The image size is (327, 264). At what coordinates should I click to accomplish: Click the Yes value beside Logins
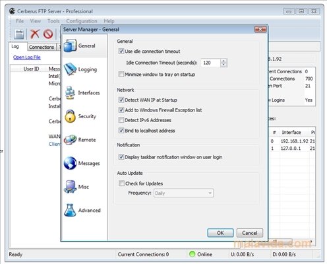pyautogui.click(x=309, y=100)
